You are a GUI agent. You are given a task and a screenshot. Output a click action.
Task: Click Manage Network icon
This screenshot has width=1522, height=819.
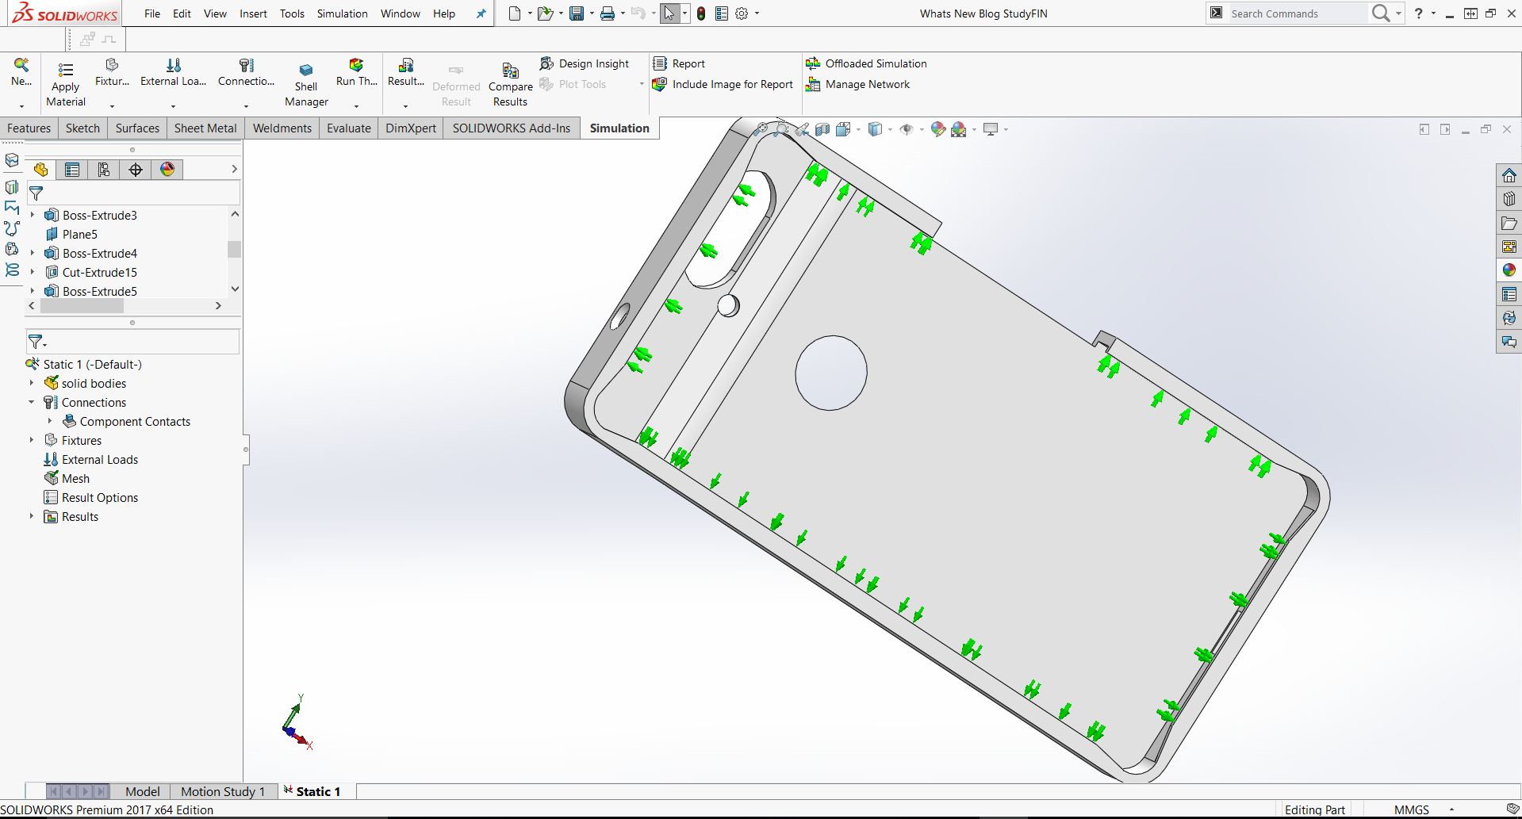coord(813,85)
